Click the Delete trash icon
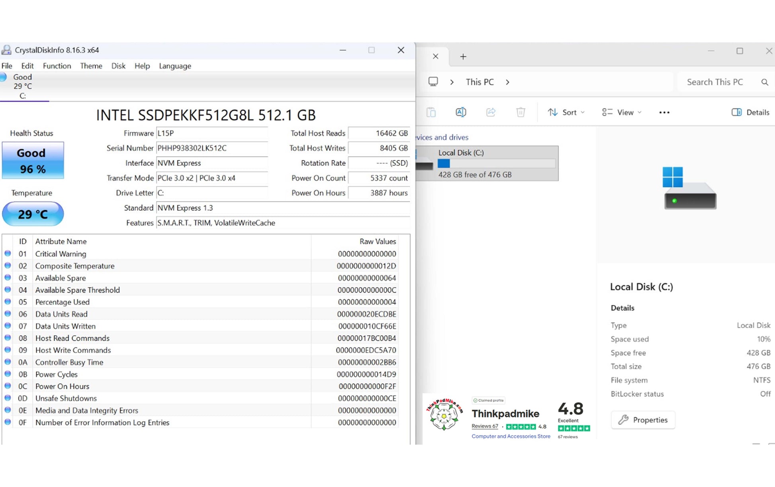The image size is (775, 487). coord(521,112)
